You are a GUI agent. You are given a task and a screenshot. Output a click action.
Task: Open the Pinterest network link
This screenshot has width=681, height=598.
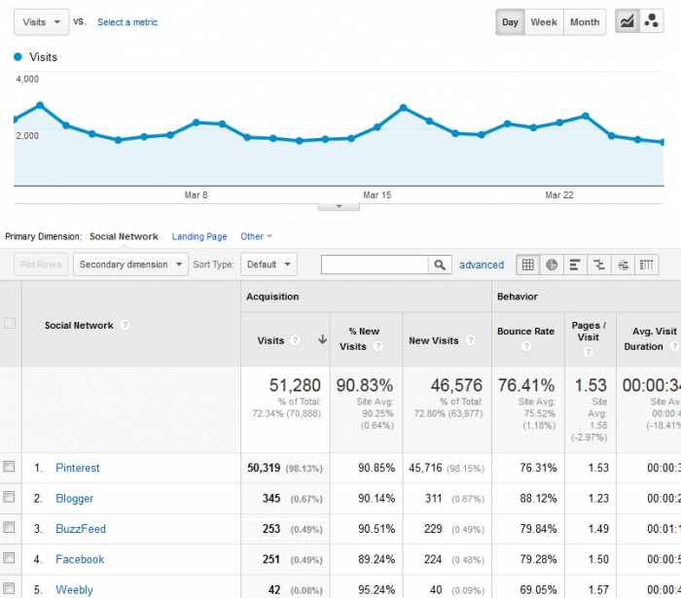point(77,468)
